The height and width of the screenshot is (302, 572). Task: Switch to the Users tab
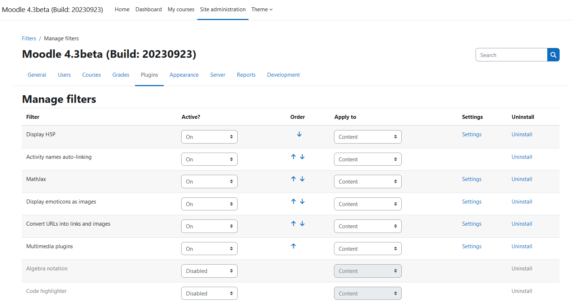[x=64, y=75]
